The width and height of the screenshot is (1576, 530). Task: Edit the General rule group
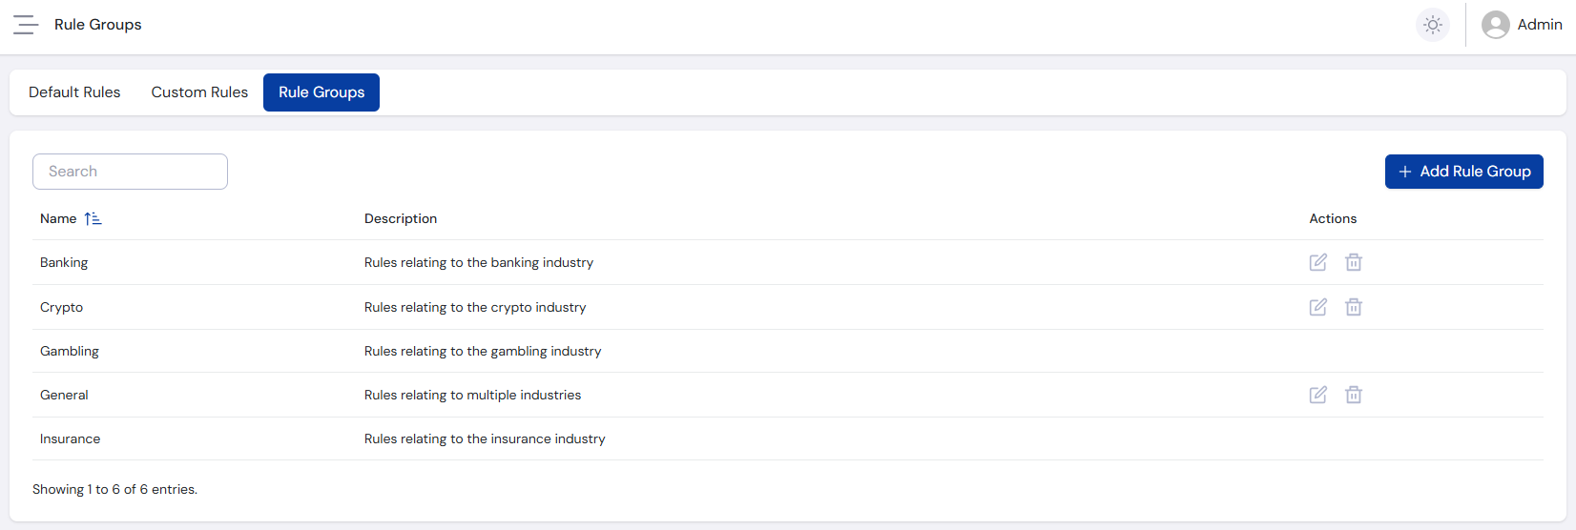click(1317, 395)
